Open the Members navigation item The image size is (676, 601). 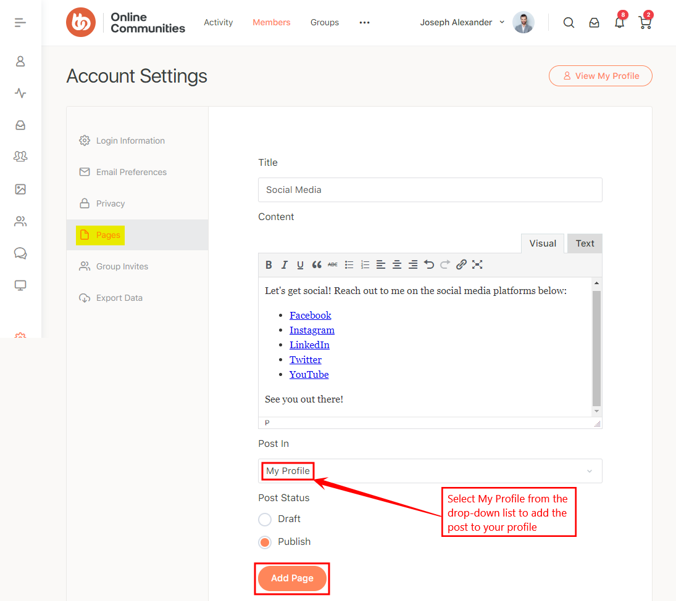coord(271,22)
